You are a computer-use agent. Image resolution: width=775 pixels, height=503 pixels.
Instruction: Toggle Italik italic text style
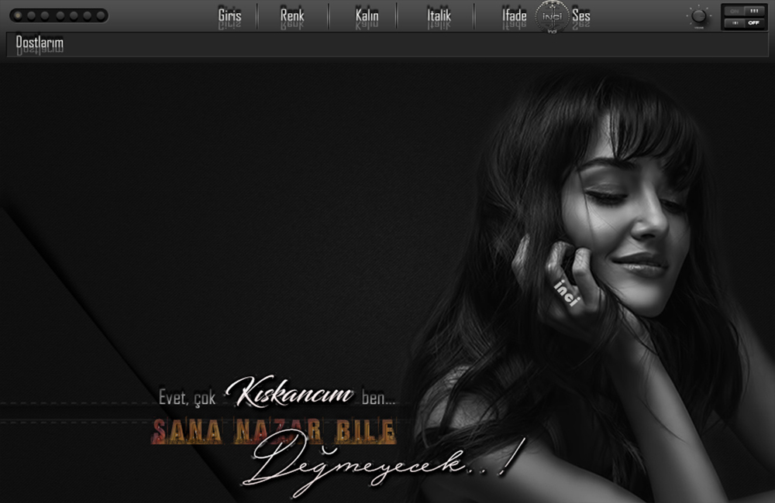[439, 15]
